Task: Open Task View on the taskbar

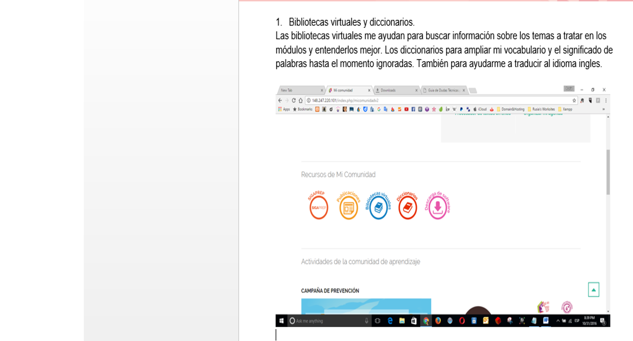Action: pyautogui.click(x=377, y=321)
